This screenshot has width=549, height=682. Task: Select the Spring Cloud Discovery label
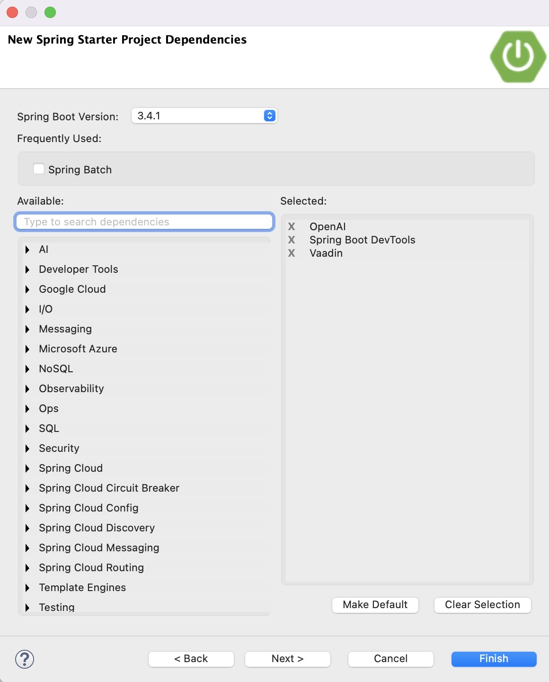(x=97, y=528)
